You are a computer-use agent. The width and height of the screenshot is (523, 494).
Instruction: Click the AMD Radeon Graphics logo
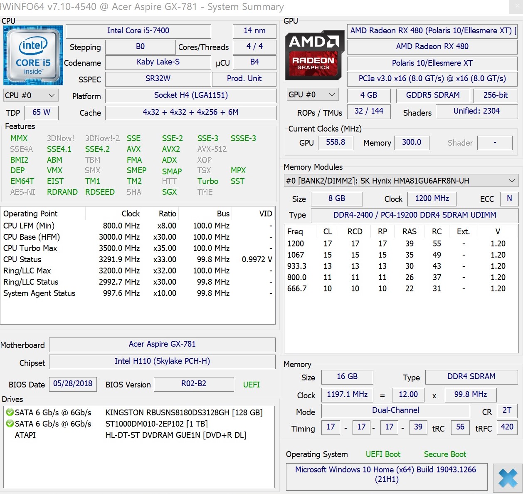(x=314, y=55)
